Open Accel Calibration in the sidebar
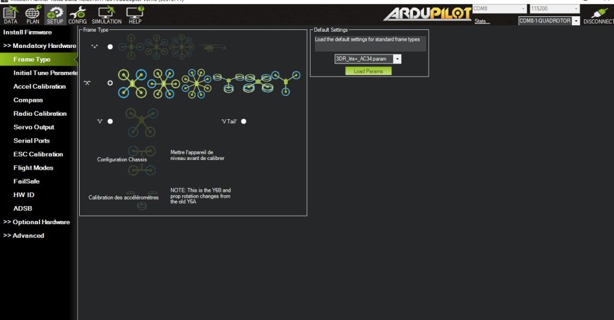The image size is (614, 320). pyautogui.click(x=40, y=86)
